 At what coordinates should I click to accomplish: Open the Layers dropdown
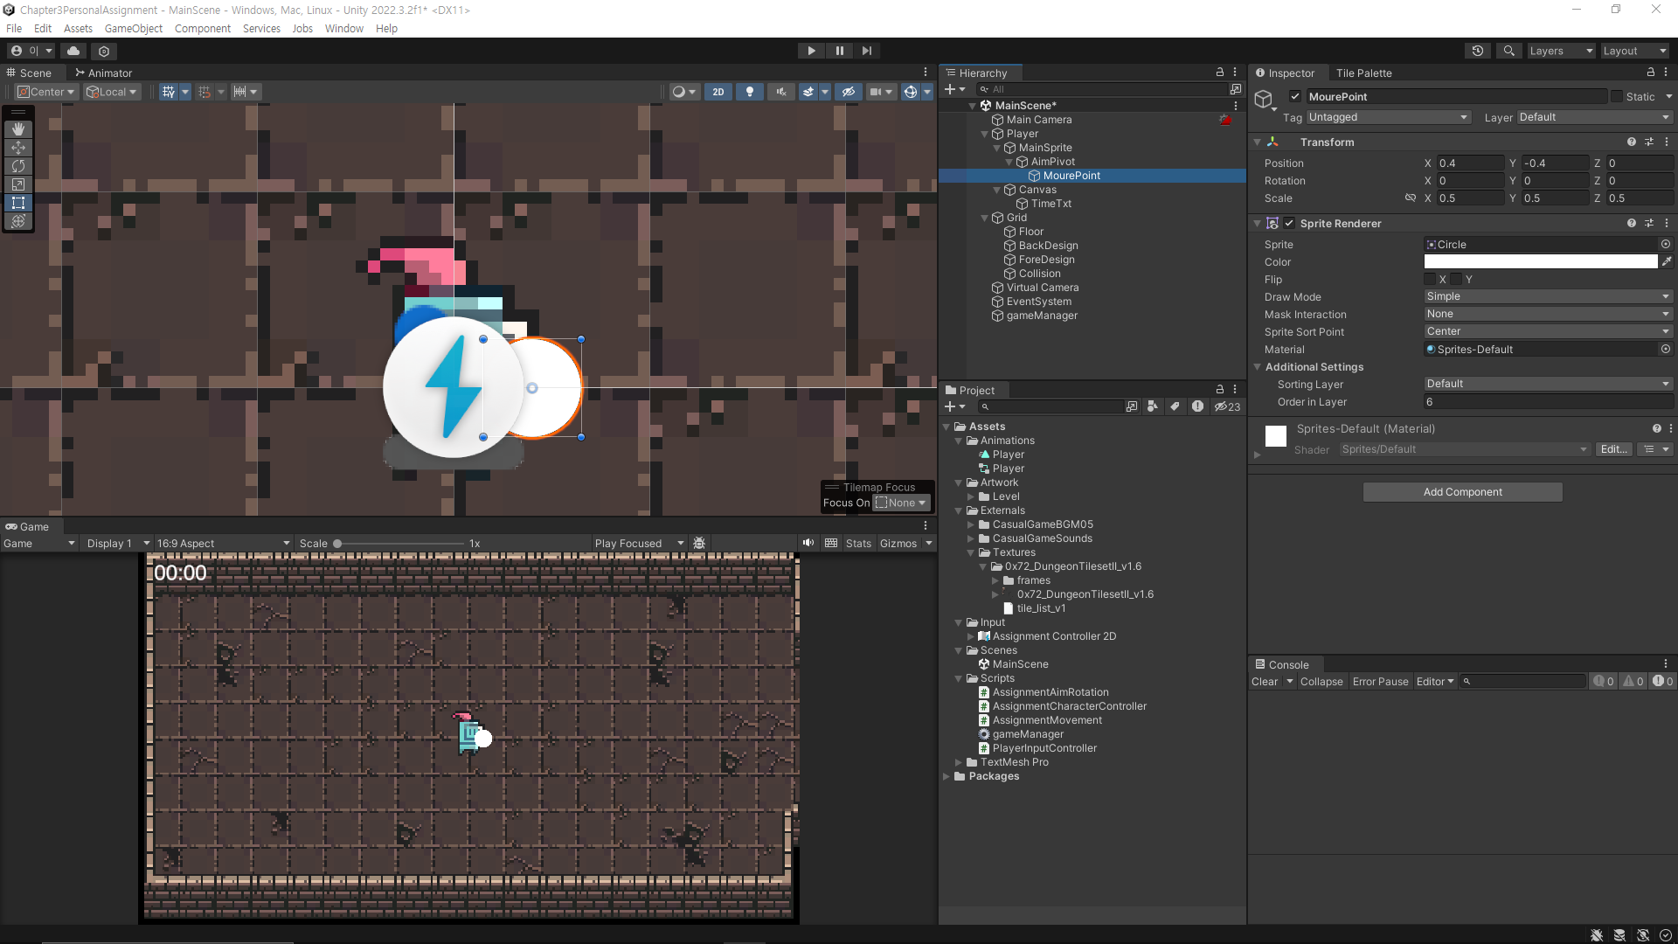pos(1561,51)
